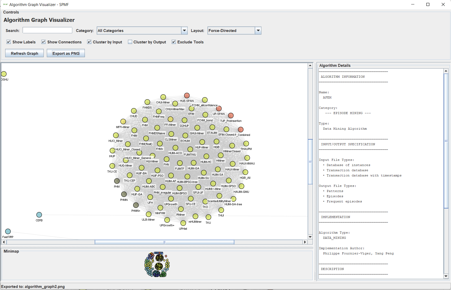Click the minimap graph thumbnail
451x290 pixels.
[157, 264]
